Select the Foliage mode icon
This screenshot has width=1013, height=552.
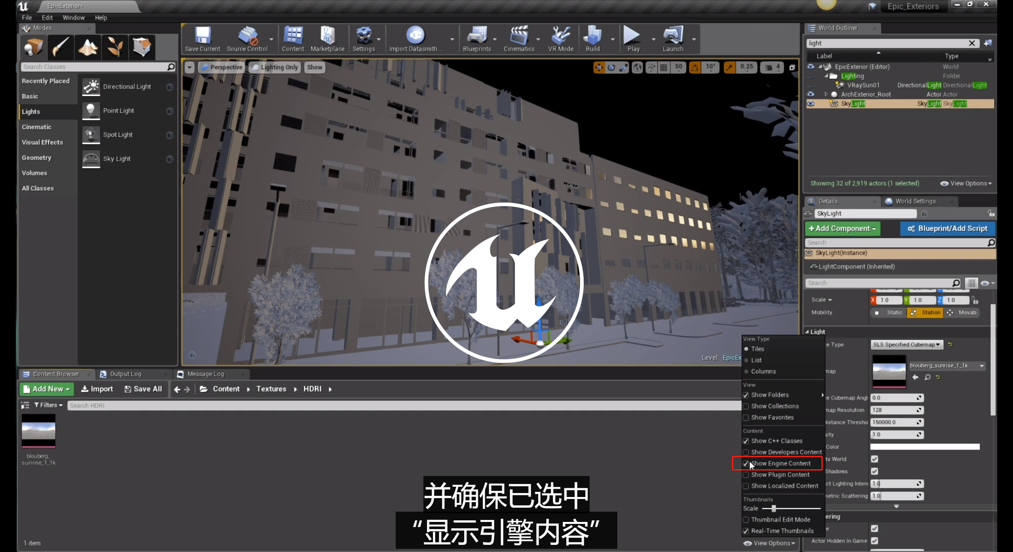point(115,47)
